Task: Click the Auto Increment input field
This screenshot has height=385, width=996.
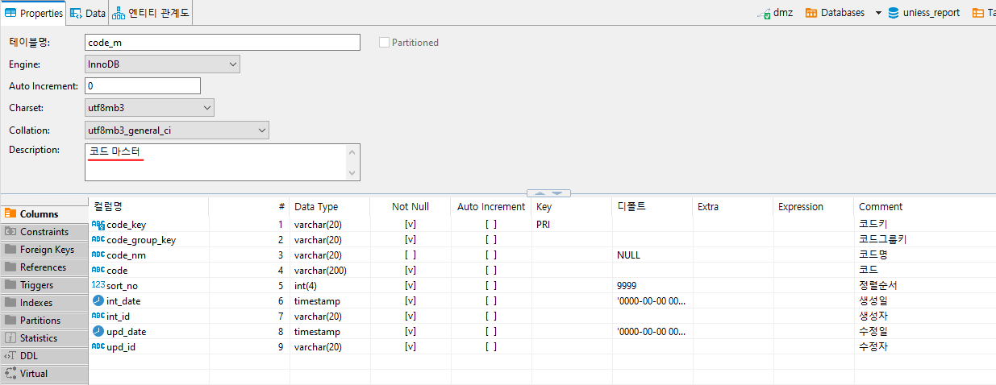Action: click(142, 85)
